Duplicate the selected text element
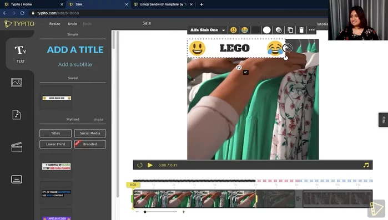The image size is (388, 220). (290, 30)
